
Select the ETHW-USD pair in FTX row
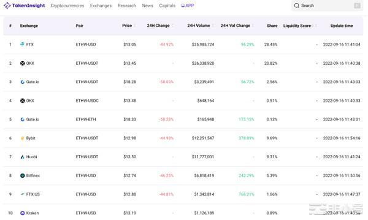[x=86, y=45]
